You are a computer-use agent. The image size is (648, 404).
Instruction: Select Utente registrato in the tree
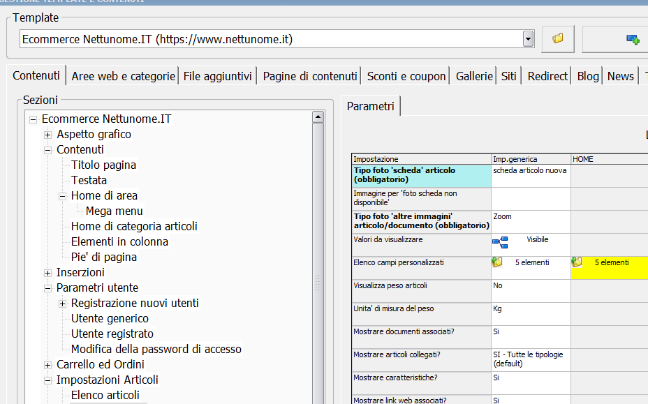pyautogui.click(x=112, y=334)
